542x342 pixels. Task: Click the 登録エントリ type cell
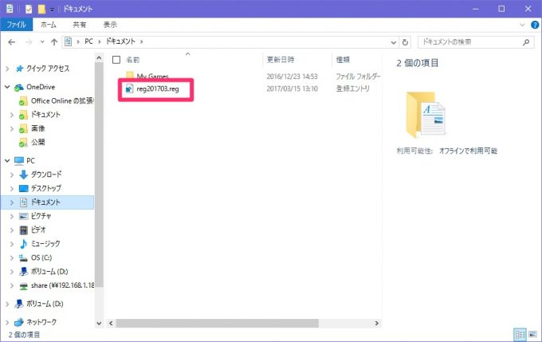352,88
